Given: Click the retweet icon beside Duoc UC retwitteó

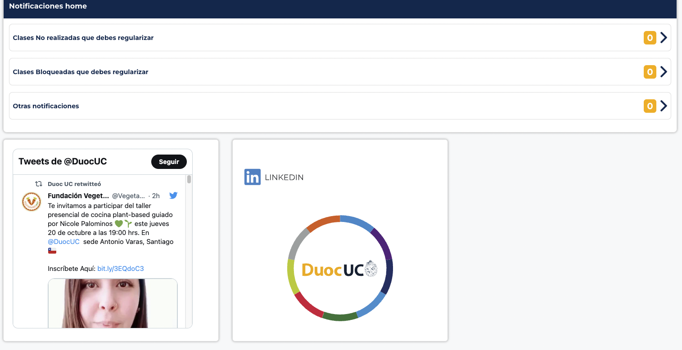Looking at the screenshot, I should [x=39, y=184].
